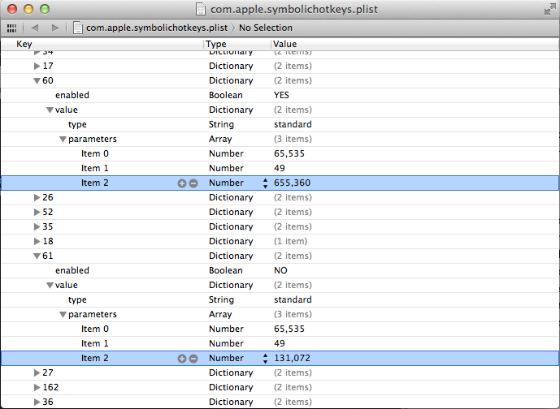
Task: Open the No Selection jump bar segment
Action: click(x=265, y=28)
